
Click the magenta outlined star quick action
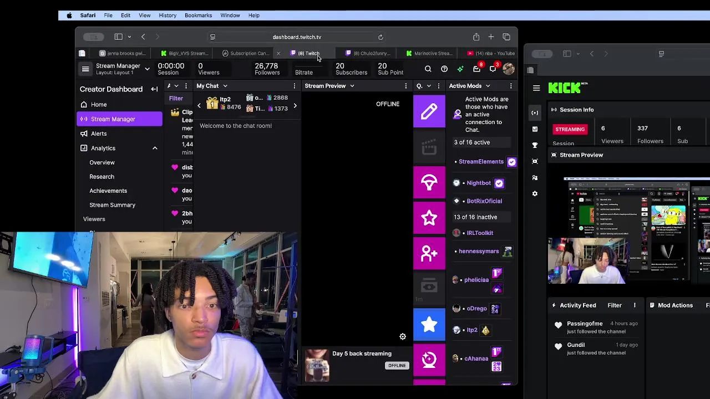429,218
